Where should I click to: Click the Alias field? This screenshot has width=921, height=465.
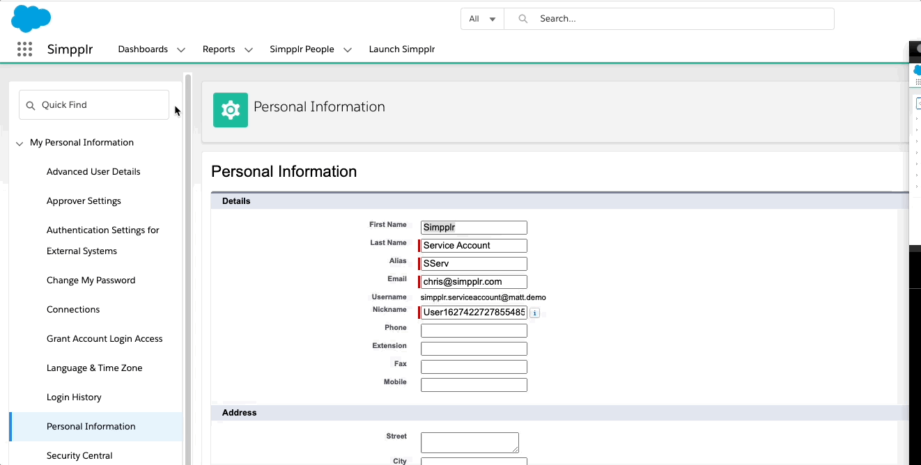pos(474,264)
